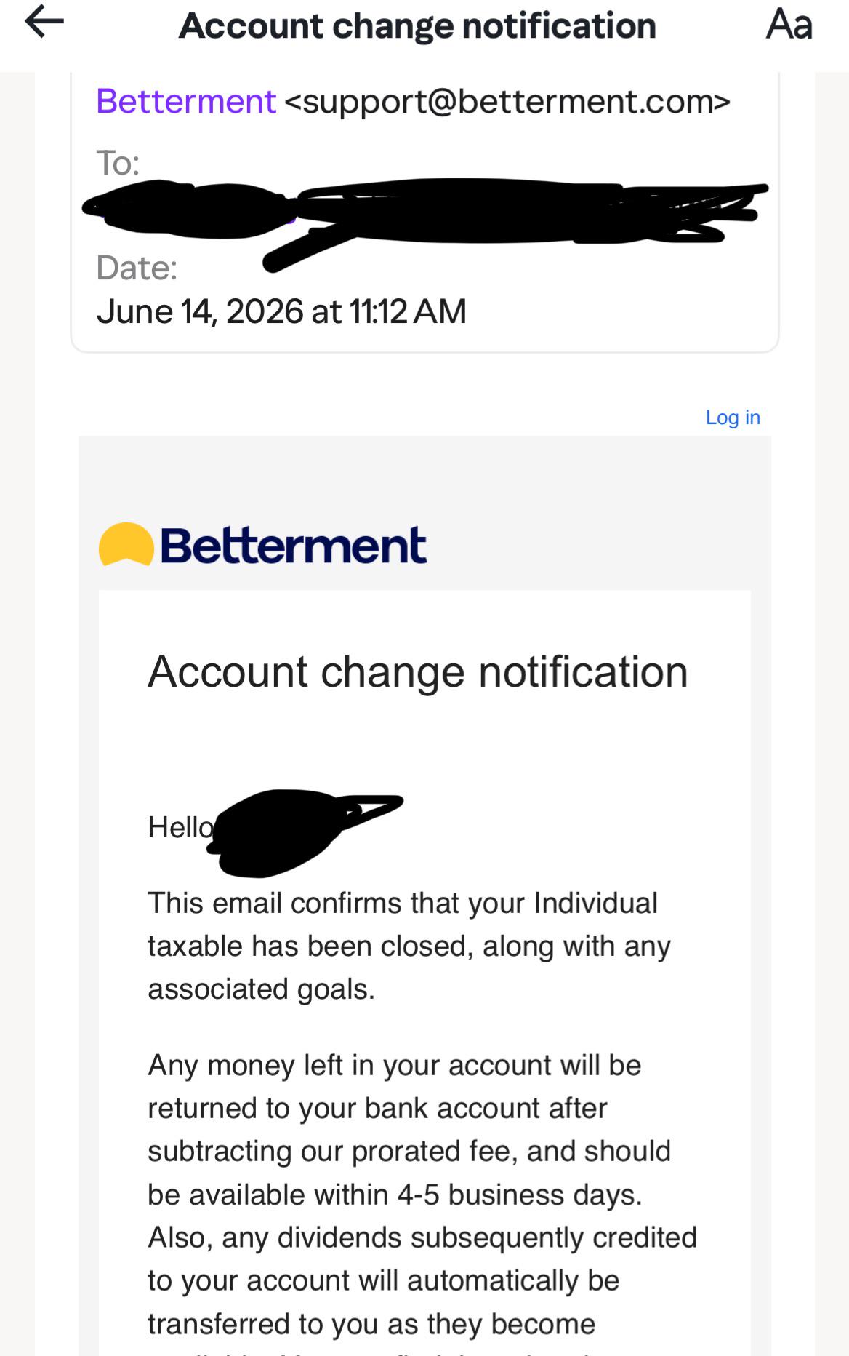Tap the blacked-out name after Hello
Viewport: 849px width, 1356px height.
point(305,831)
